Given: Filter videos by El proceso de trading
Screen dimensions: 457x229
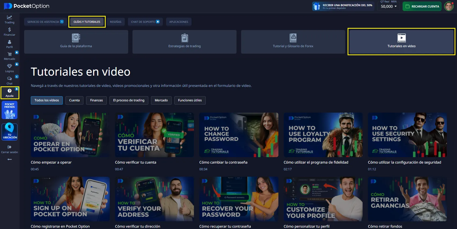Looking at the screenshot, I should click(x=129, y=100).
